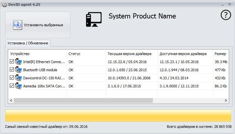Click current version 3.1.6.0 / 17.06.2015

(124, 86)
